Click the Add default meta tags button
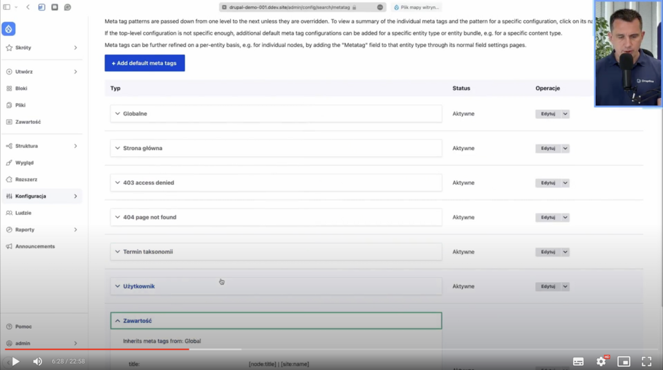Image resolution: width=663 pixels, height=370 pixels. (x=144, y=63)
